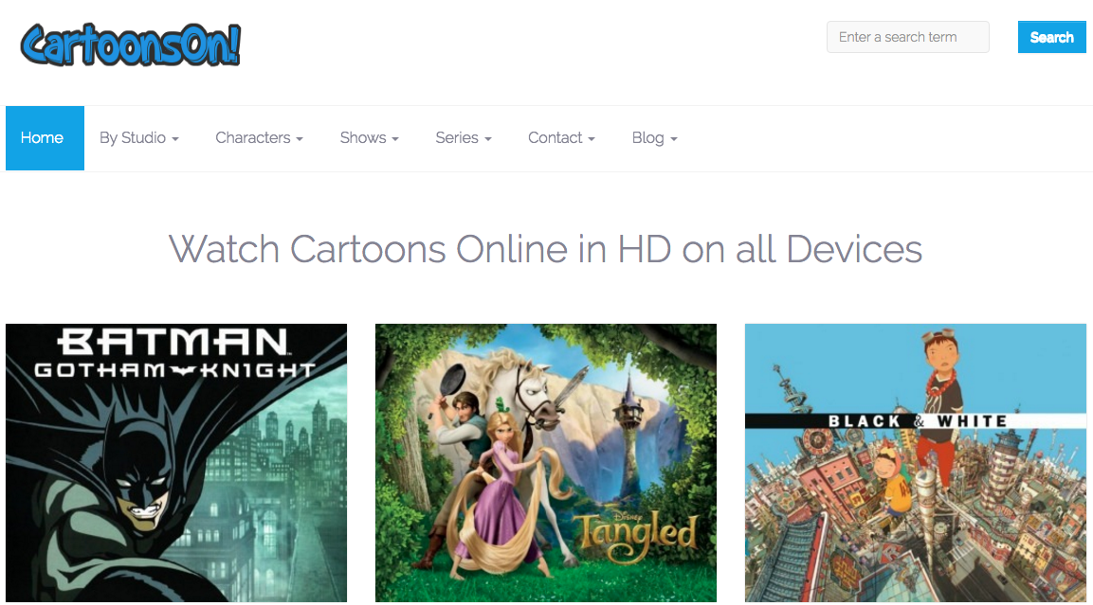This screenshot has height=605, width=1093.
Task: Expand the By Studio dropdown menu
Action: [x=139, y=138]
